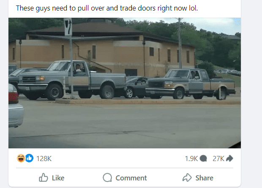Image resolution: width=262 pixels, height=188 pixels.
Task: View the 27K shares
Action: tap(218, 158)
